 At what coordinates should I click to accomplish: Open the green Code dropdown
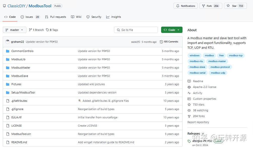point(172,30)
